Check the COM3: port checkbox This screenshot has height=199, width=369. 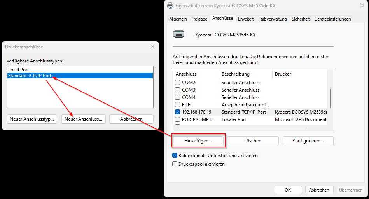click(177, 90)
